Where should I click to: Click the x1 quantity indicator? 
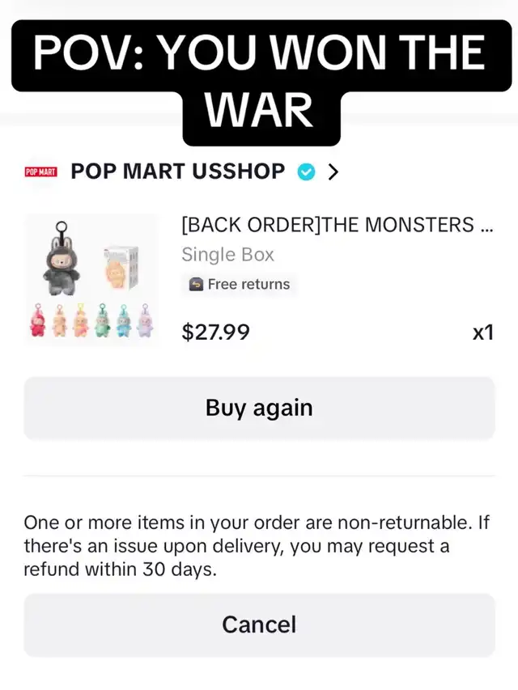482,332
